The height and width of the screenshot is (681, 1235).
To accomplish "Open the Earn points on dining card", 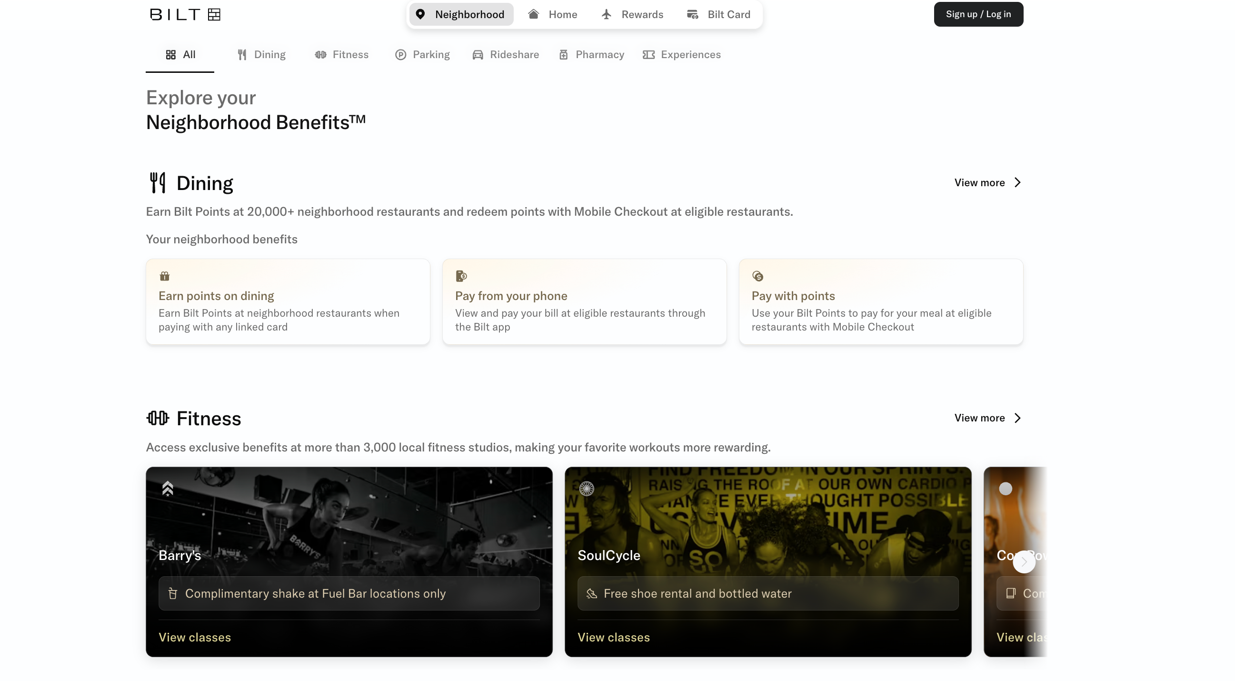I will 288,301.
